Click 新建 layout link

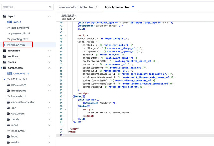14,22
